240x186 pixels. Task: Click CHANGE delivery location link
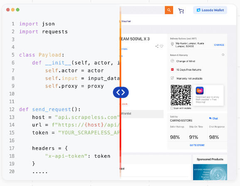pyautogui.click(x=219, y=45)
